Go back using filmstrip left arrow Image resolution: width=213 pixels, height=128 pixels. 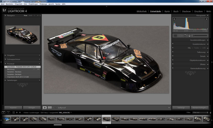click(17, 113)
